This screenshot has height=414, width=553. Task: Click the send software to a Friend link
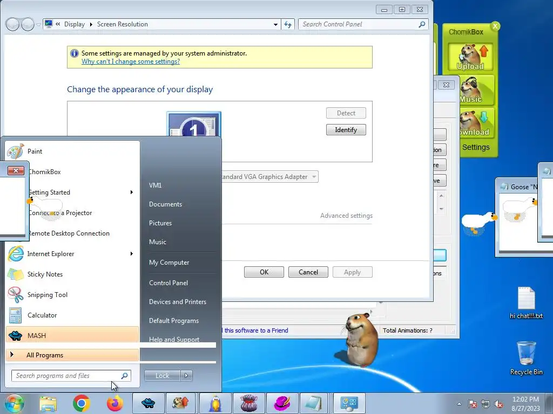click(x=256, y=330)
